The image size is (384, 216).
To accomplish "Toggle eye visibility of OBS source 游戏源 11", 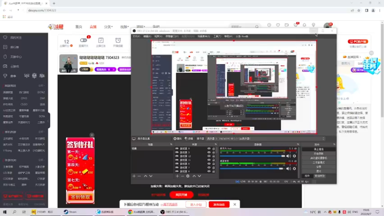I will (209, 160).
